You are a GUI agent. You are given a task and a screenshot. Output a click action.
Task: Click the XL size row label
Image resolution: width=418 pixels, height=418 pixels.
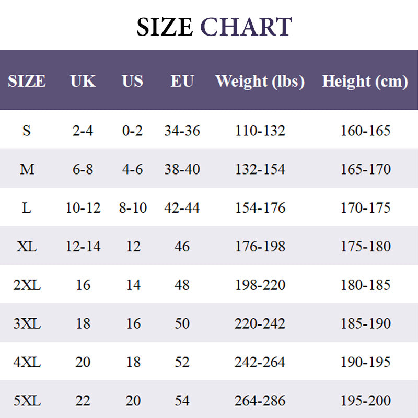[27, 246]
